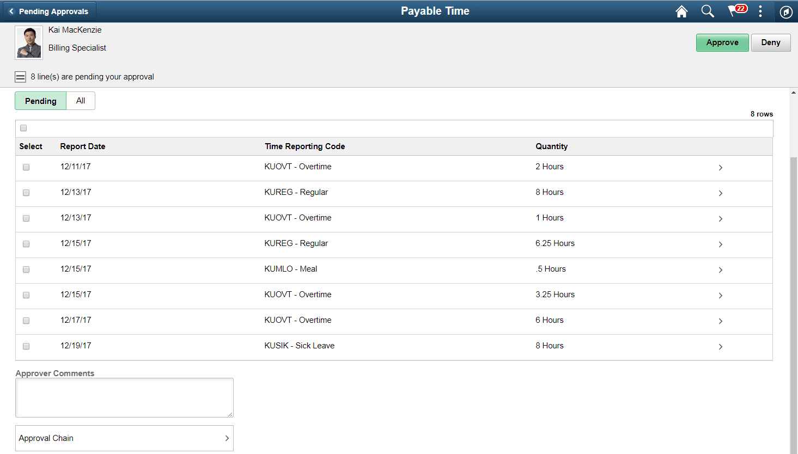Image resolution: width=798 pixels, height=454 pixels.
Task: Approve the selected time entries
Action: pos(722,42)
